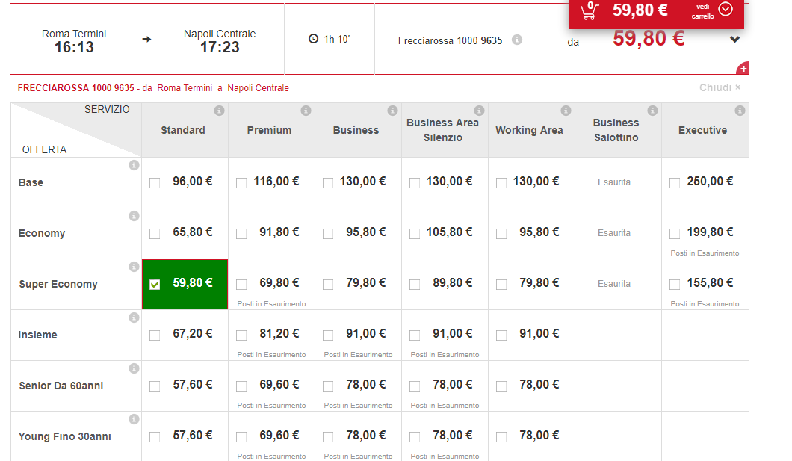
Task: Click info icon for Insieme offer
Action: pos(134,318)
